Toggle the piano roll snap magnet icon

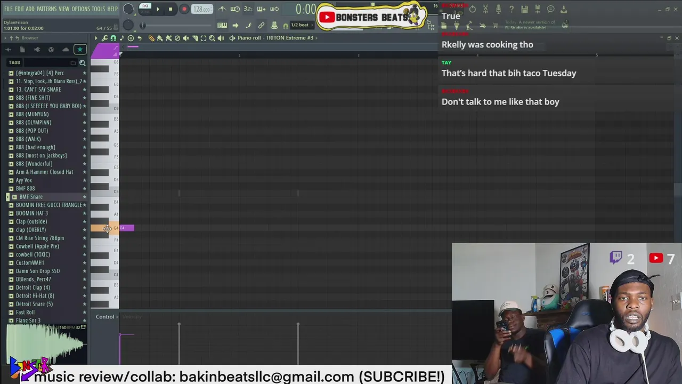pos(113,38)
